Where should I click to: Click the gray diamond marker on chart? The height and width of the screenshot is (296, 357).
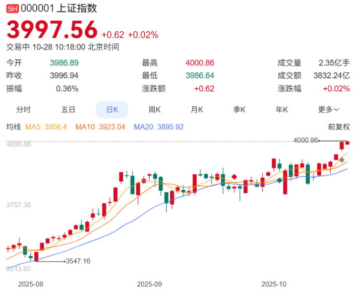[x=342, y=160]
